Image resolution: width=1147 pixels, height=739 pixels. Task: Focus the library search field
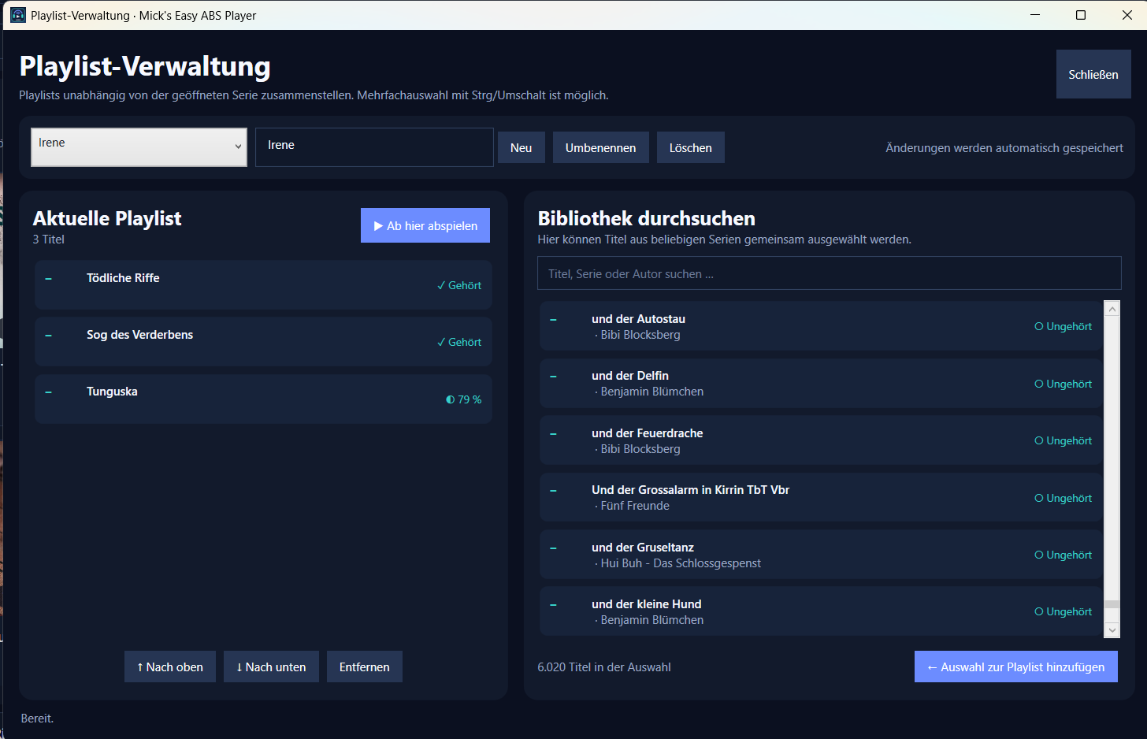(x=830, y=273)
